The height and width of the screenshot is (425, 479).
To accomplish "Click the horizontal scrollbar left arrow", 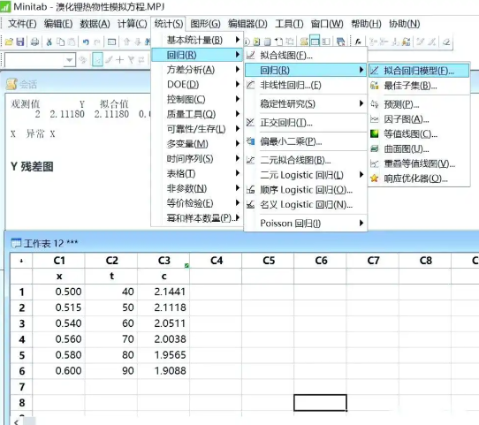I will click(x=17, y=421).
